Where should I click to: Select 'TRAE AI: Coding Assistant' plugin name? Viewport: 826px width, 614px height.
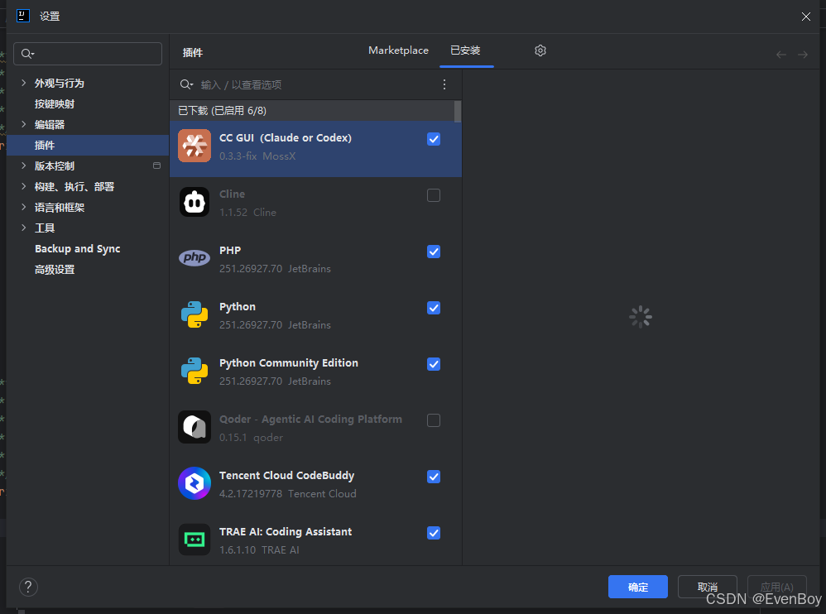pyautogui.click(x=286, y=532)
